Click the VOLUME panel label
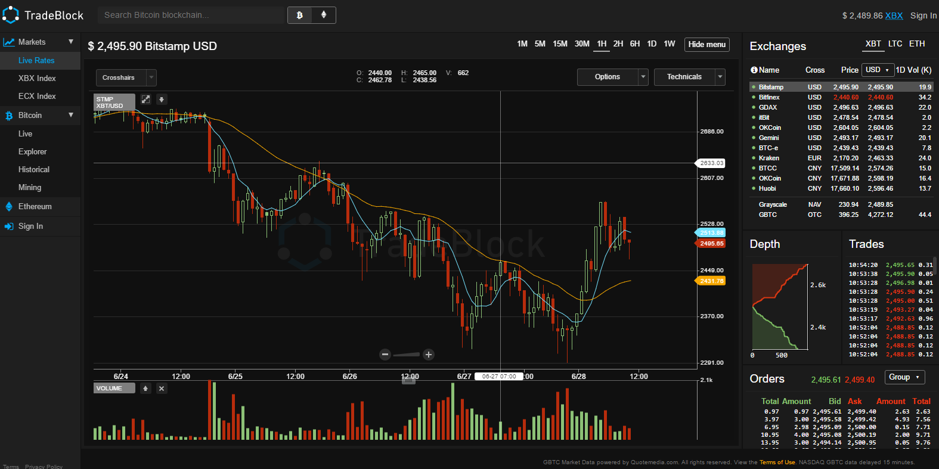939x469 pixels. pyautogui.click(x=114, y=389)
